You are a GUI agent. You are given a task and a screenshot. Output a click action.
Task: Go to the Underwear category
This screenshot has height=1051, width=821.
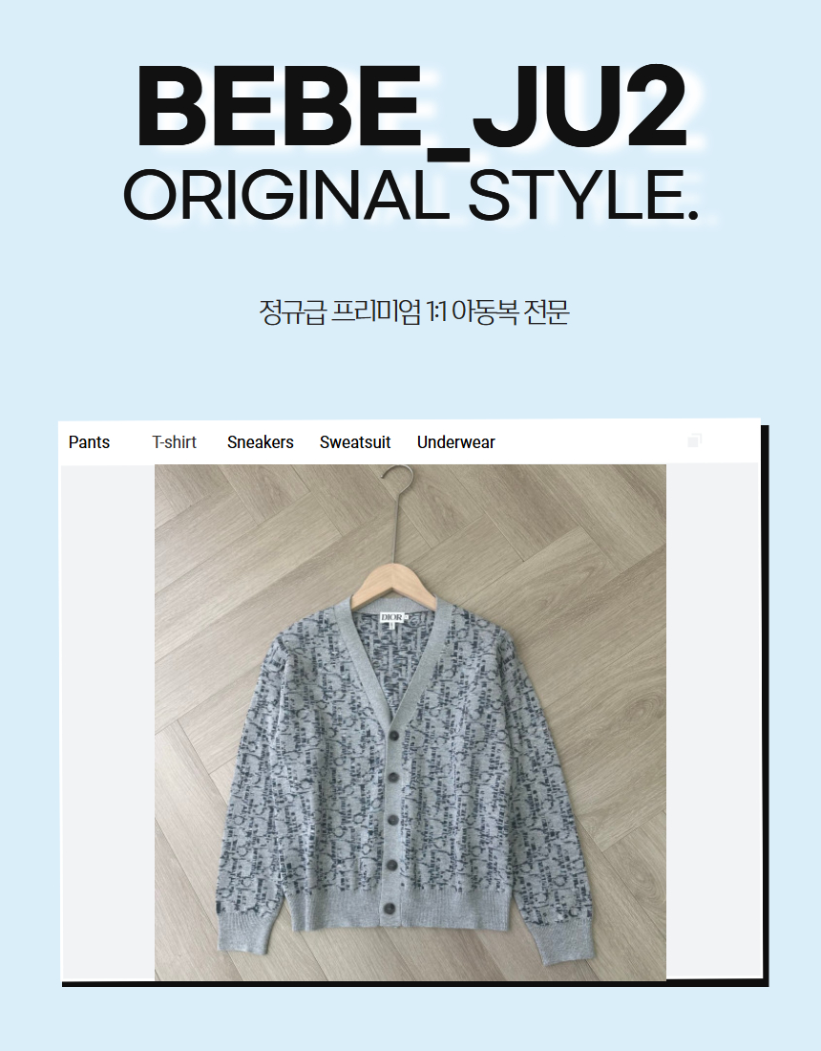click(456, 442)
